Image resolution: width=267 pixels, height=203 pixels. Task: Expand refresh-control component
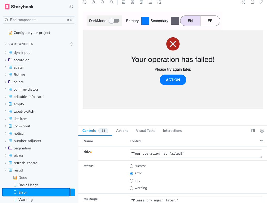pos(26,163)
